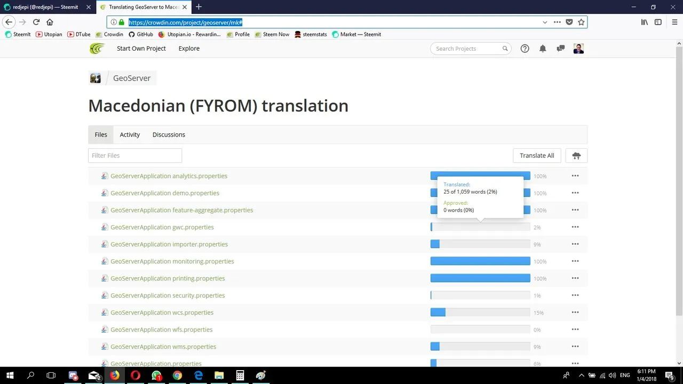Focus the Search Projects field

pos(471,49)
